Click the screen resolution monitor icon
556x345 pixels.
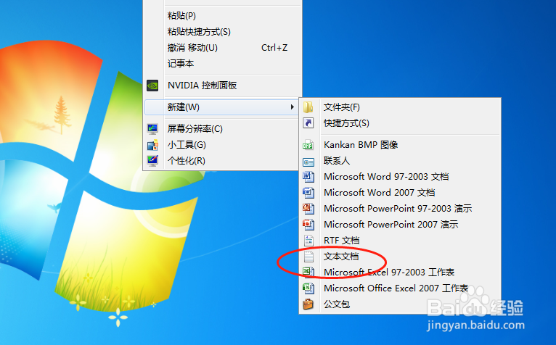(152, 128)
